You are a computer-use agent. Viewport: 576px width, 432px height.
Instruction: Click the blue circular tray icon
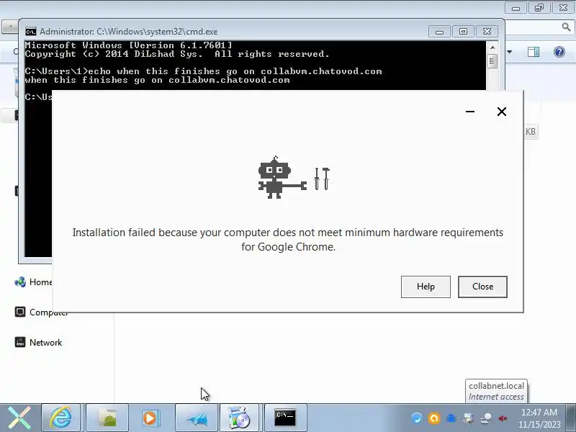point(416,418)
